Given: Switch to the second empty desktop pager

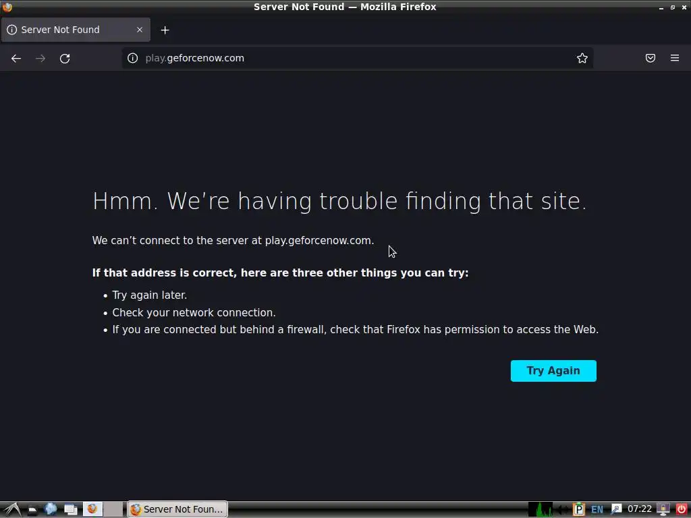Looking at the screenshot, I should point(113,509).
